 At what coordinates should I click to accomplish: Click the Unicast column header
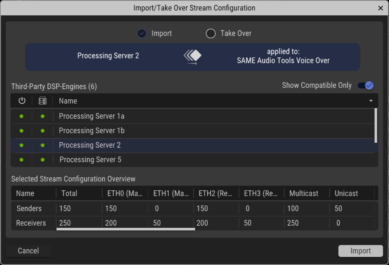click(x=346, y=193)
